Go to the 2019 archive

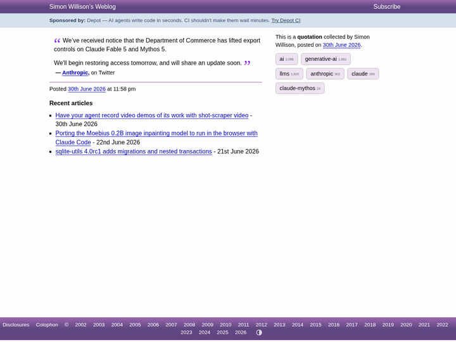click(x=388, y=325)
